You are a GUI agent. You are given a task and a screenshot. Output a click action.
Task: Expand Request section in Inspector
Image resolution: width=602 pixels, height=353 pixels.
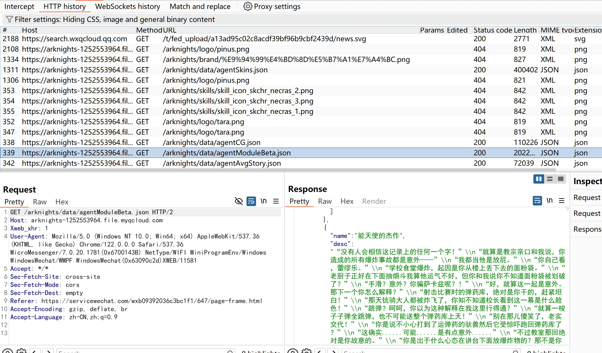[587, 198]
